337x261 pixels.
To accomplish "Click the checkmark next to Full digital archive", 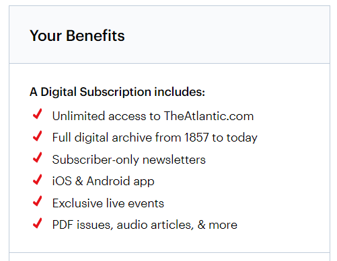I will tap(38, 136).
